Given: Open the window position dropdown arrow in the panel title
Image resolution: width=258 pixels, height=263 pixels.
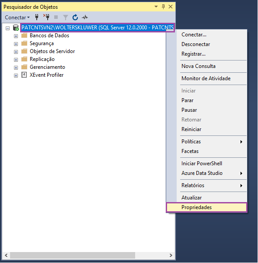Looking at the screenshot, I should (156, 7).
